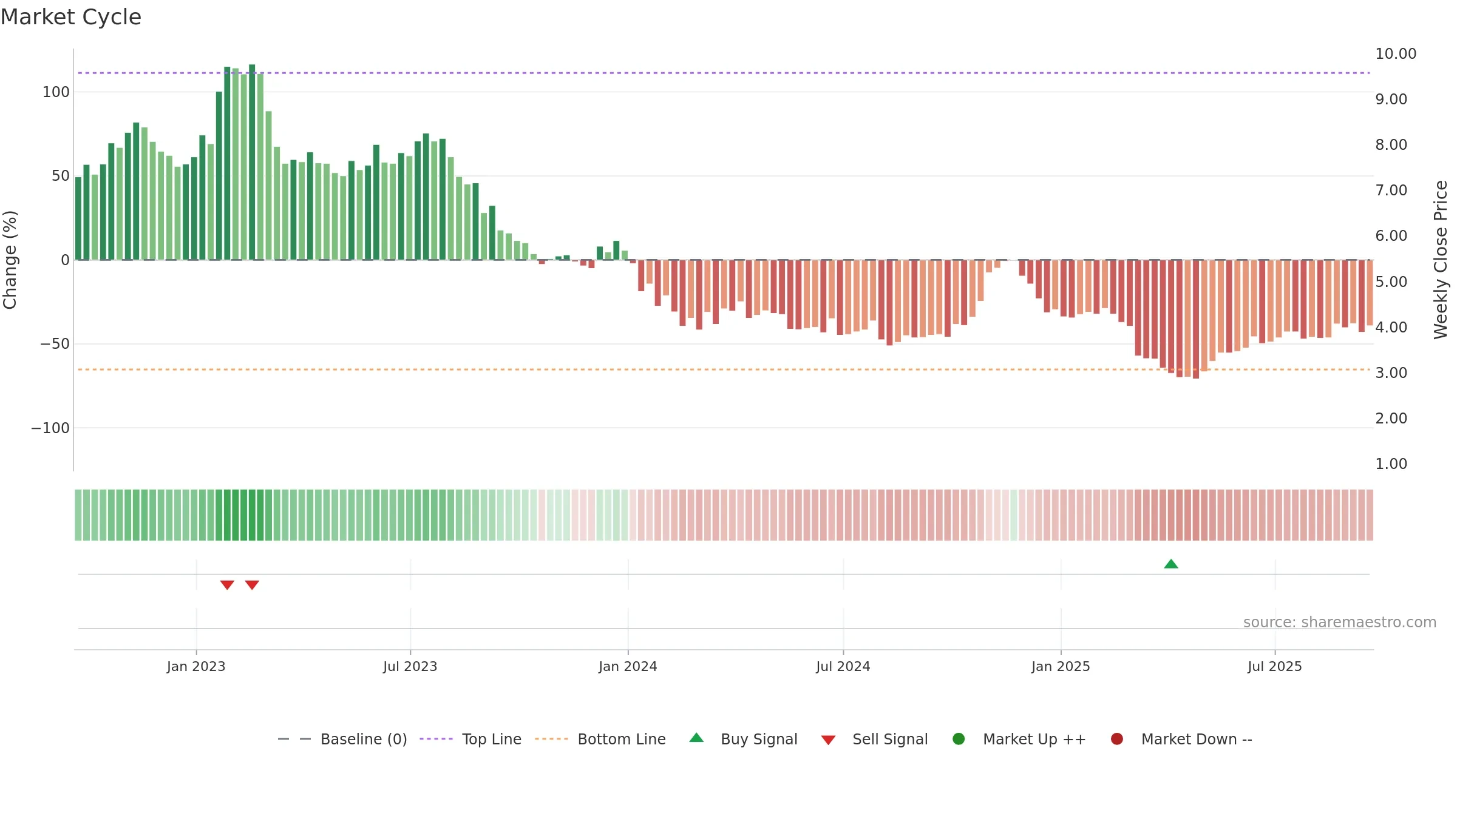Click the Baseline (0) legend entry
Viewport: 1457px width, 819px height.
point(342,739)
